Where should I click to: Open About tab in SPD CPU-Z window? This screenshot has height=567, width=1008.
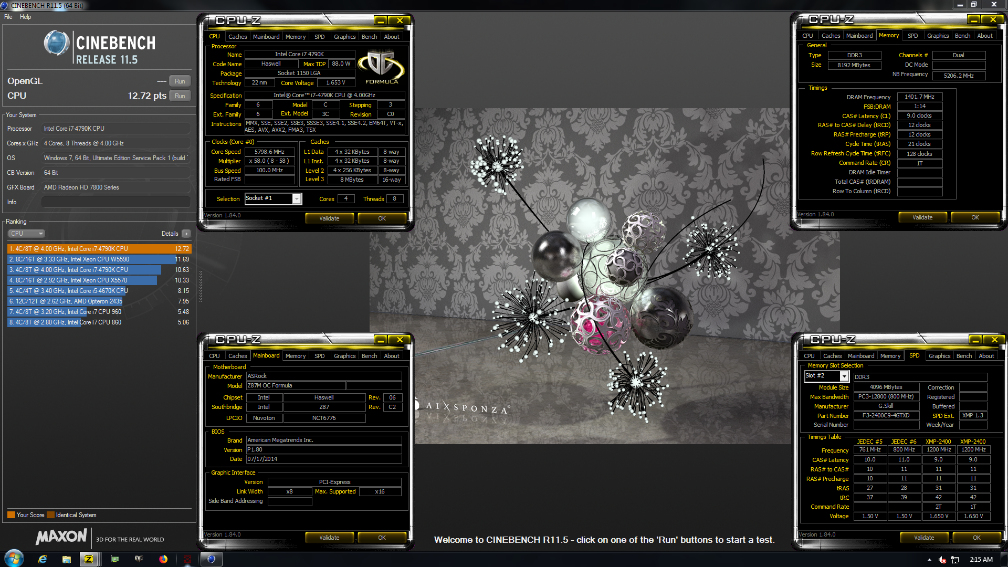point(986,356)
